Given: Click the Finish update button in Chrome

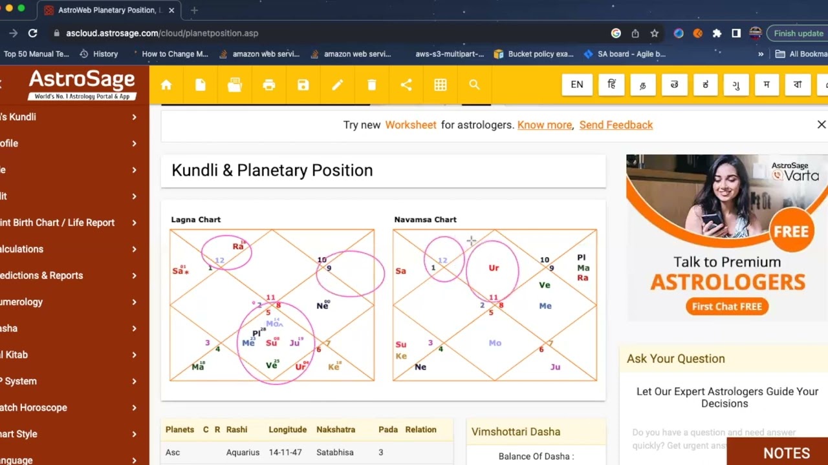Looking at the screenshot, I should coord(798,33).
